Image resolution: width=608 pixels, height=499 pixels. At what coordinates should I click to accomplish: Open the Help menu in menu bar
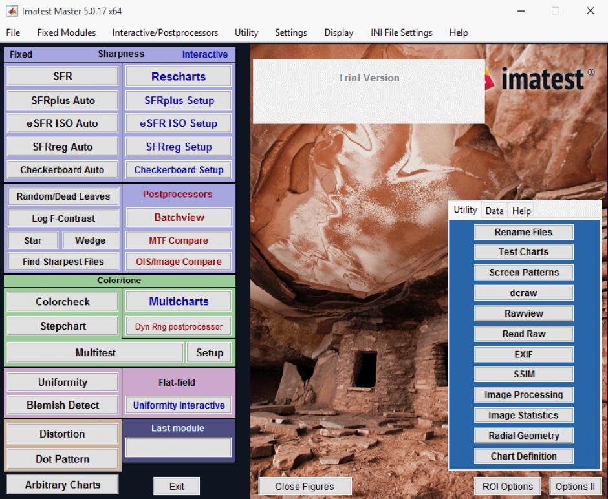coord(459,32)
